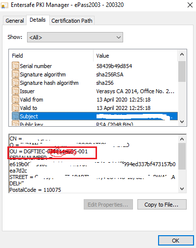This screenshot has width=196, height=248.
Task: Click the certificate icon in title bar
Action: pos(4,5)
